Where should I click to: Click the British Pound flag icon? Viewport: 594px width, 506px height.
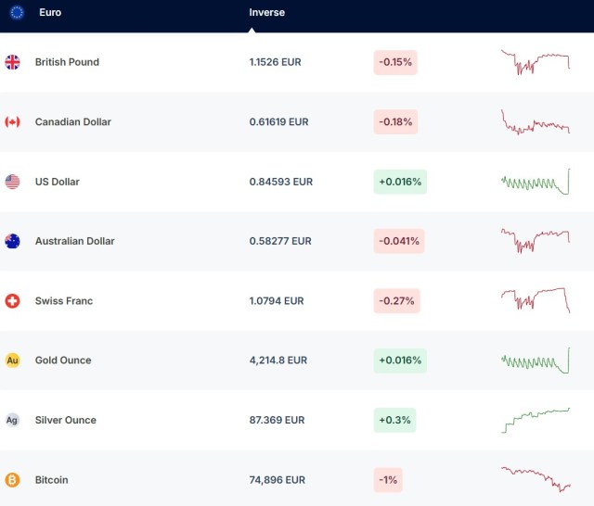click(12, 62)
